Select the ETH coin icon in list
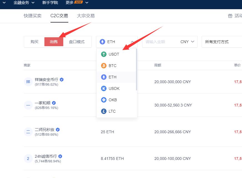Viewport: 242px width, 178px height. [104, 77]
